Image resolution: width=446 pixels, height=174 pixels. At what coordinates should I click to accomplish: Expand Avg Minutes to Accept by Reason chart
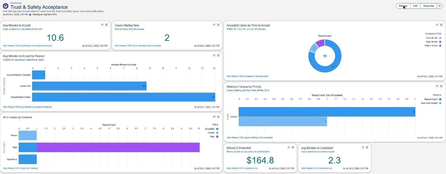[218, 55]
